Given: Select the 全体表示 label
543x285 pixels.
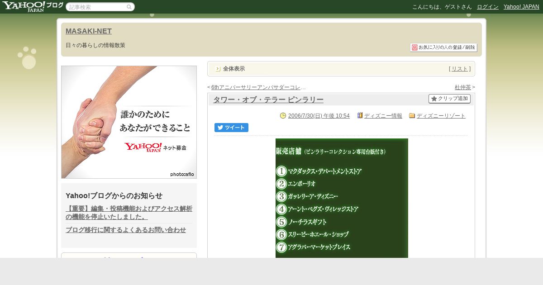Looking at the screenshot, I should [234, 69].
